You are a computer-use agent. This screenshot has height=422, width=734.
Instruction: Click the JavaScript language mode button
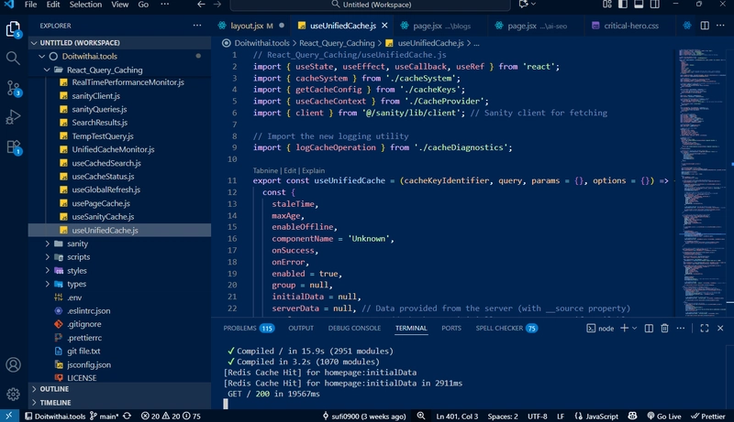point(602,416)
